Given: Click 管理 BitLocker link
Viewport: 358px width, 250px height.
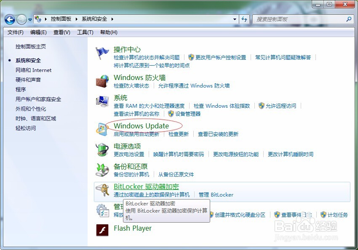Looking at the screenshot, I should pyautogui.click(x=216, y=194).
